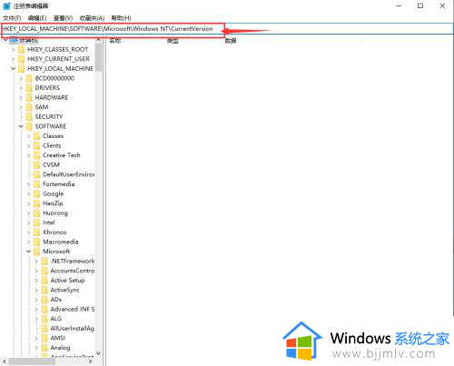Screen dimensions: 454x366
Task: Click the Macromedia folder icon
Action: click(x=36, y=242)
